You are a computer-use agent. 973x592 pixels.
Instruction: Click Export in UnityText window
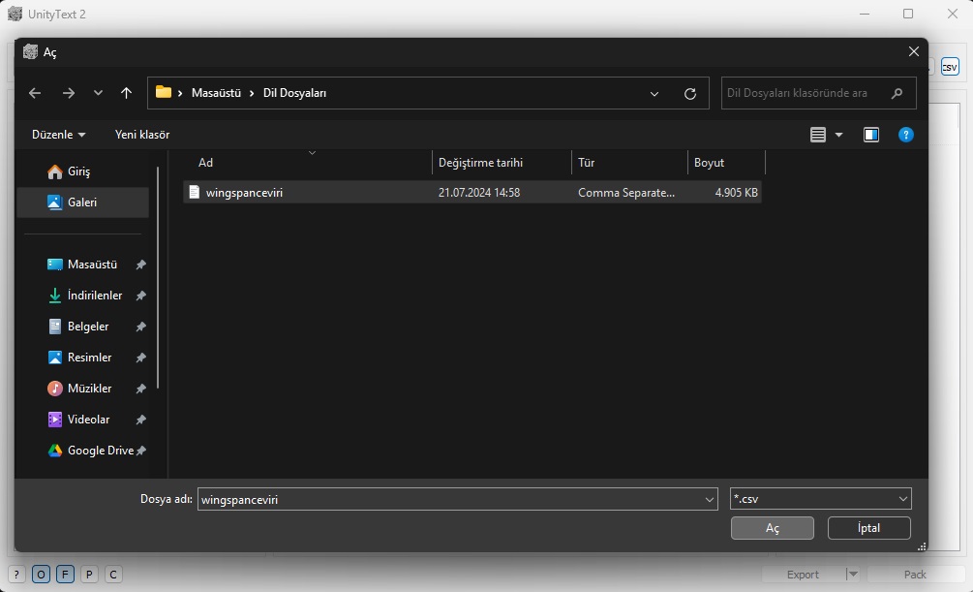(803, 575)
